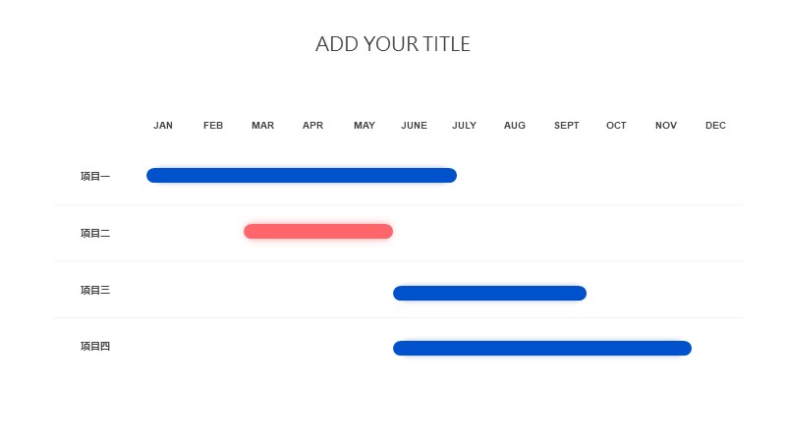
Task: Click the 项目三 row label
Action: [x=95, y=290]
